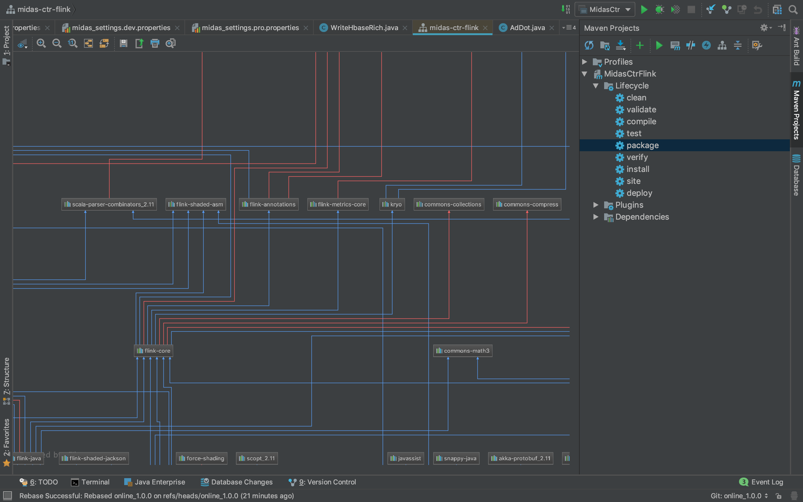Show the hidden tabs list dropdown

click(x=569, y=28)
